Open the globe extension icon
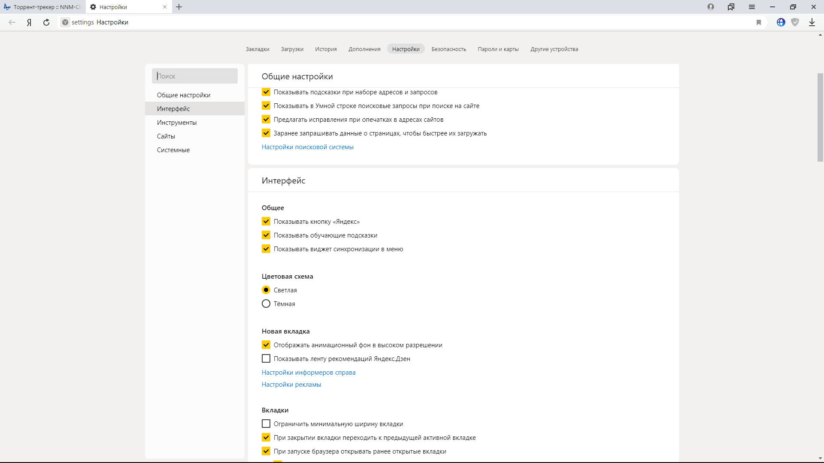 [x=781, y=22]
